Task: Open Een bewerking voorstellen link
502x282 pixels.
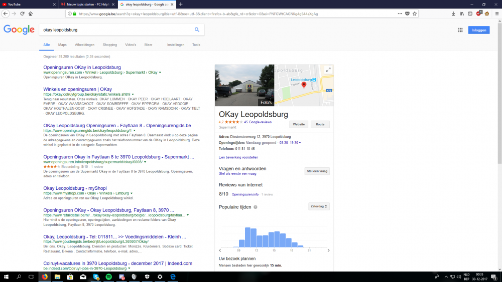Action: (238, 157)
